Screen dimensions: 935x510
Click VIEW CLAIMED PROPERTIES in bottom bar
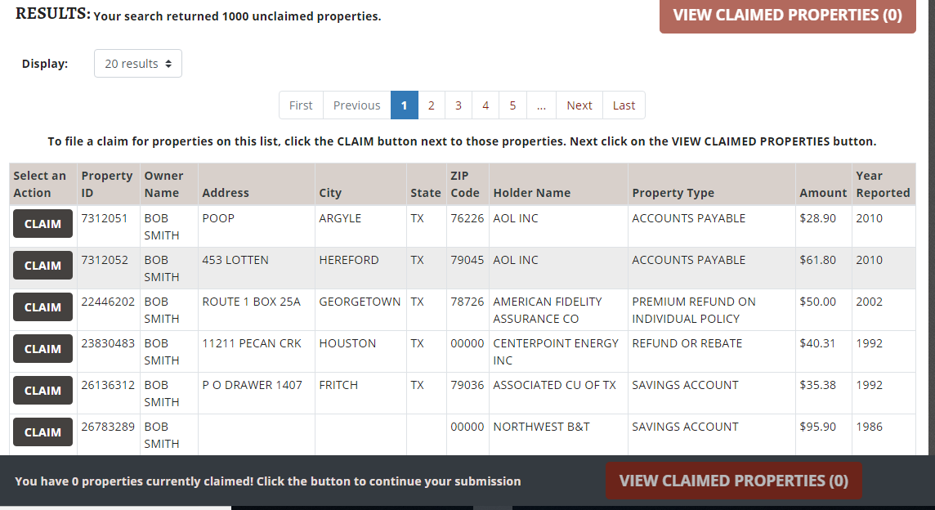(733, 481)
